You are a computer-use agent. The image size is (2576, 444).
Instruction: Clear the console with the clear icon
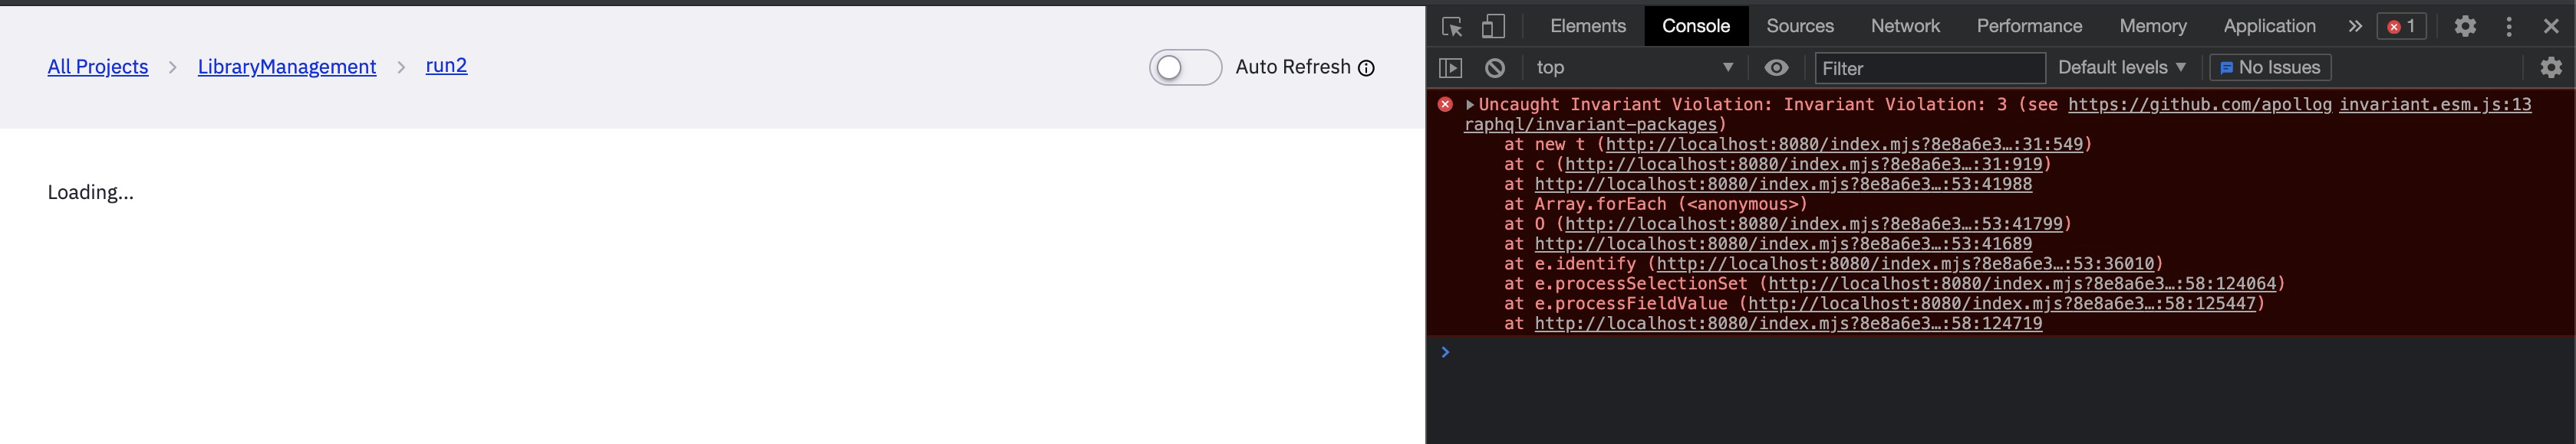point(1493,67)
